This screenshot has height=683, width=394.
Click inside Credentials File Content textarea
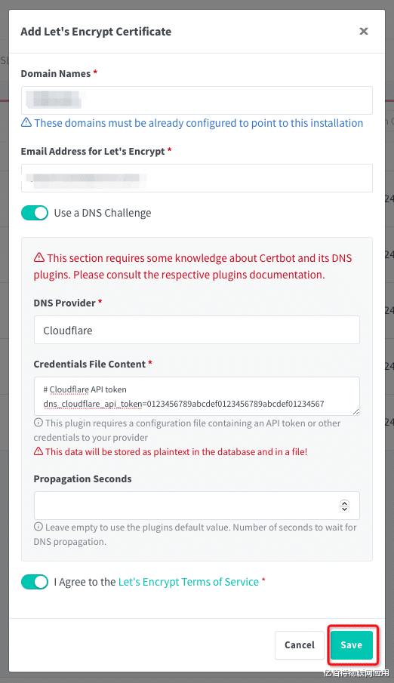pos(197,396)
